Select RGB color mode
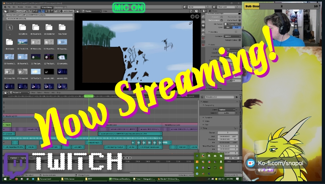This screenshot has height=184, width=325. pos(237,27)
